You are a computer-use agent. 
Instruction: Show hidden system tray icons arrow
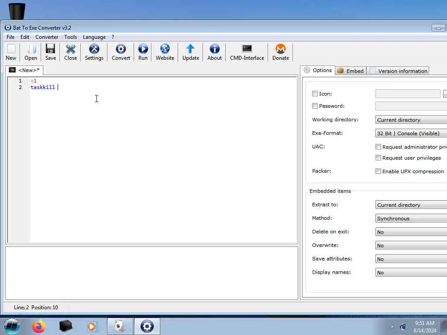(392, 327)
